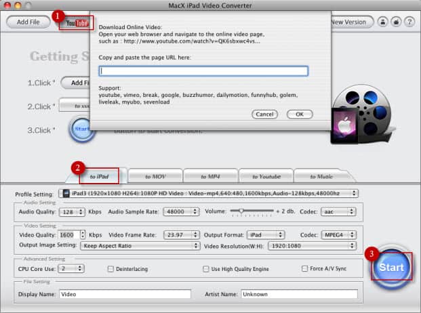Click the '+ 2 db.' volume value
Viewport: 421px width, 313px height.
click(285, 211)
